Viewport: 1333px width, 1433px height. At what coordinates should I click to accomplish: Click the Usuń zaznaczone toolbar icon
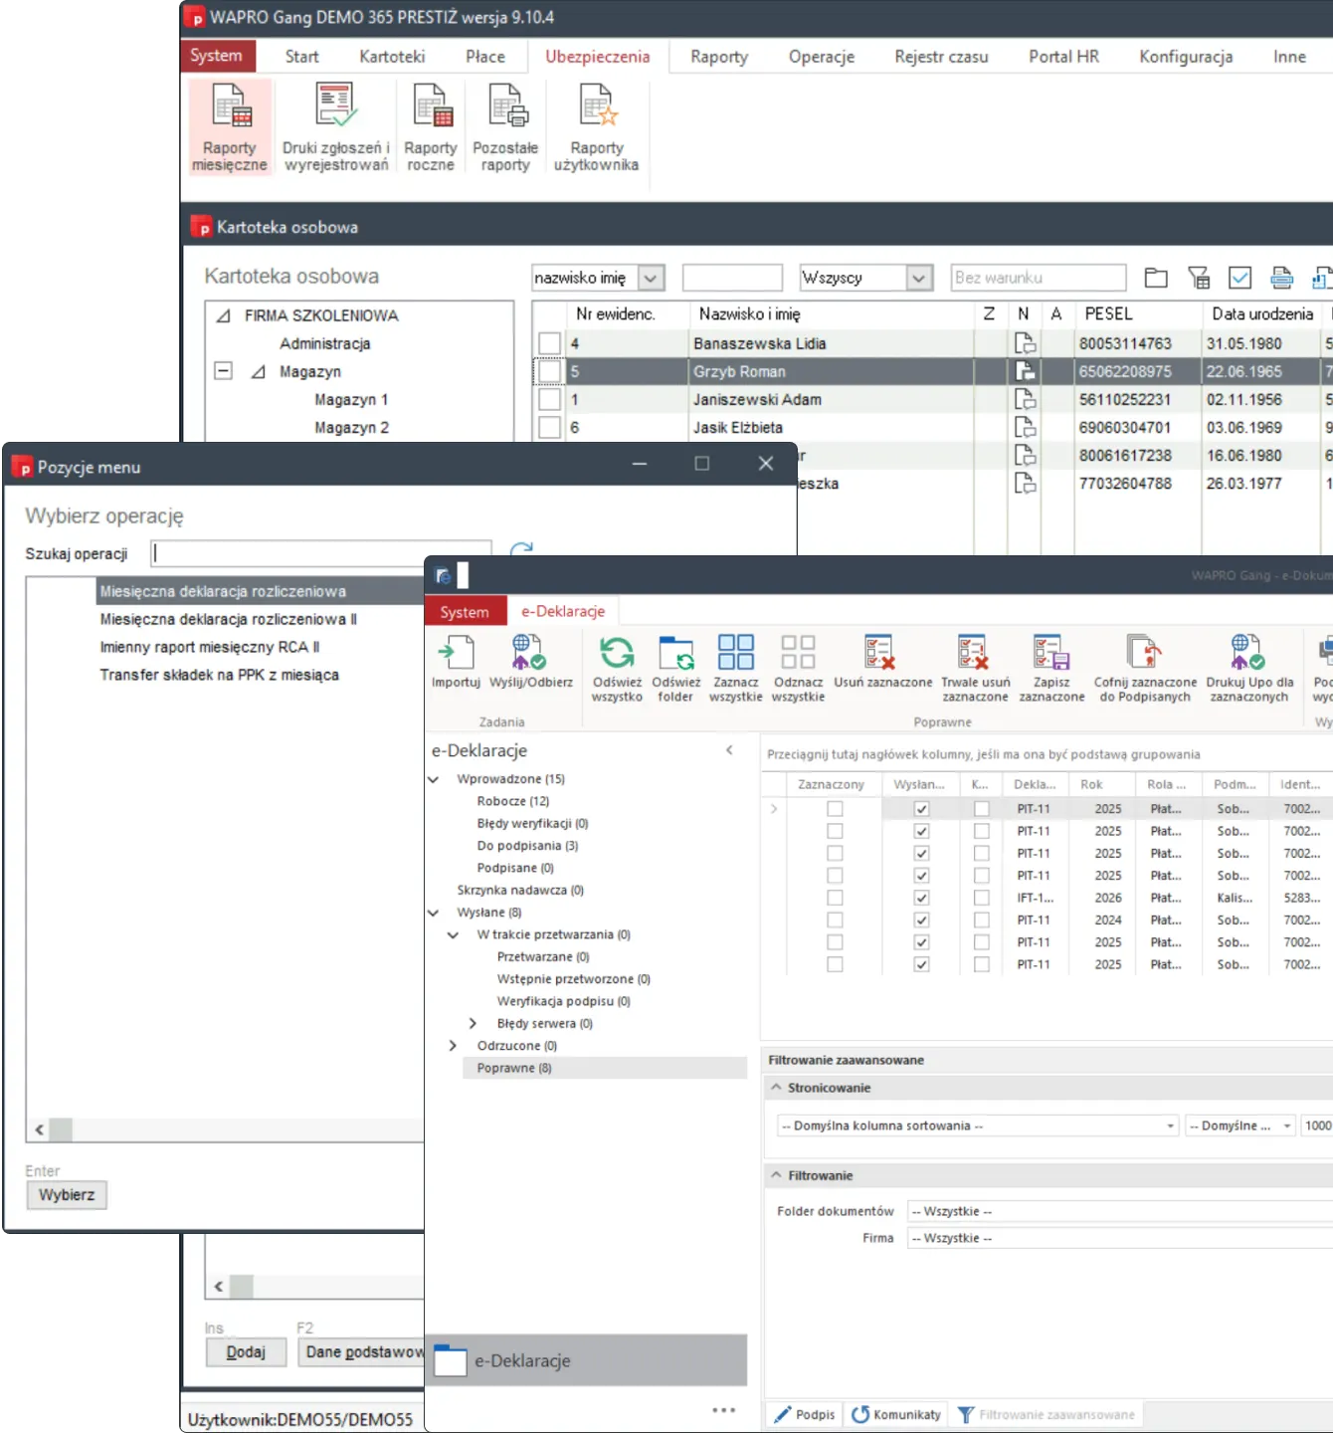883,662
